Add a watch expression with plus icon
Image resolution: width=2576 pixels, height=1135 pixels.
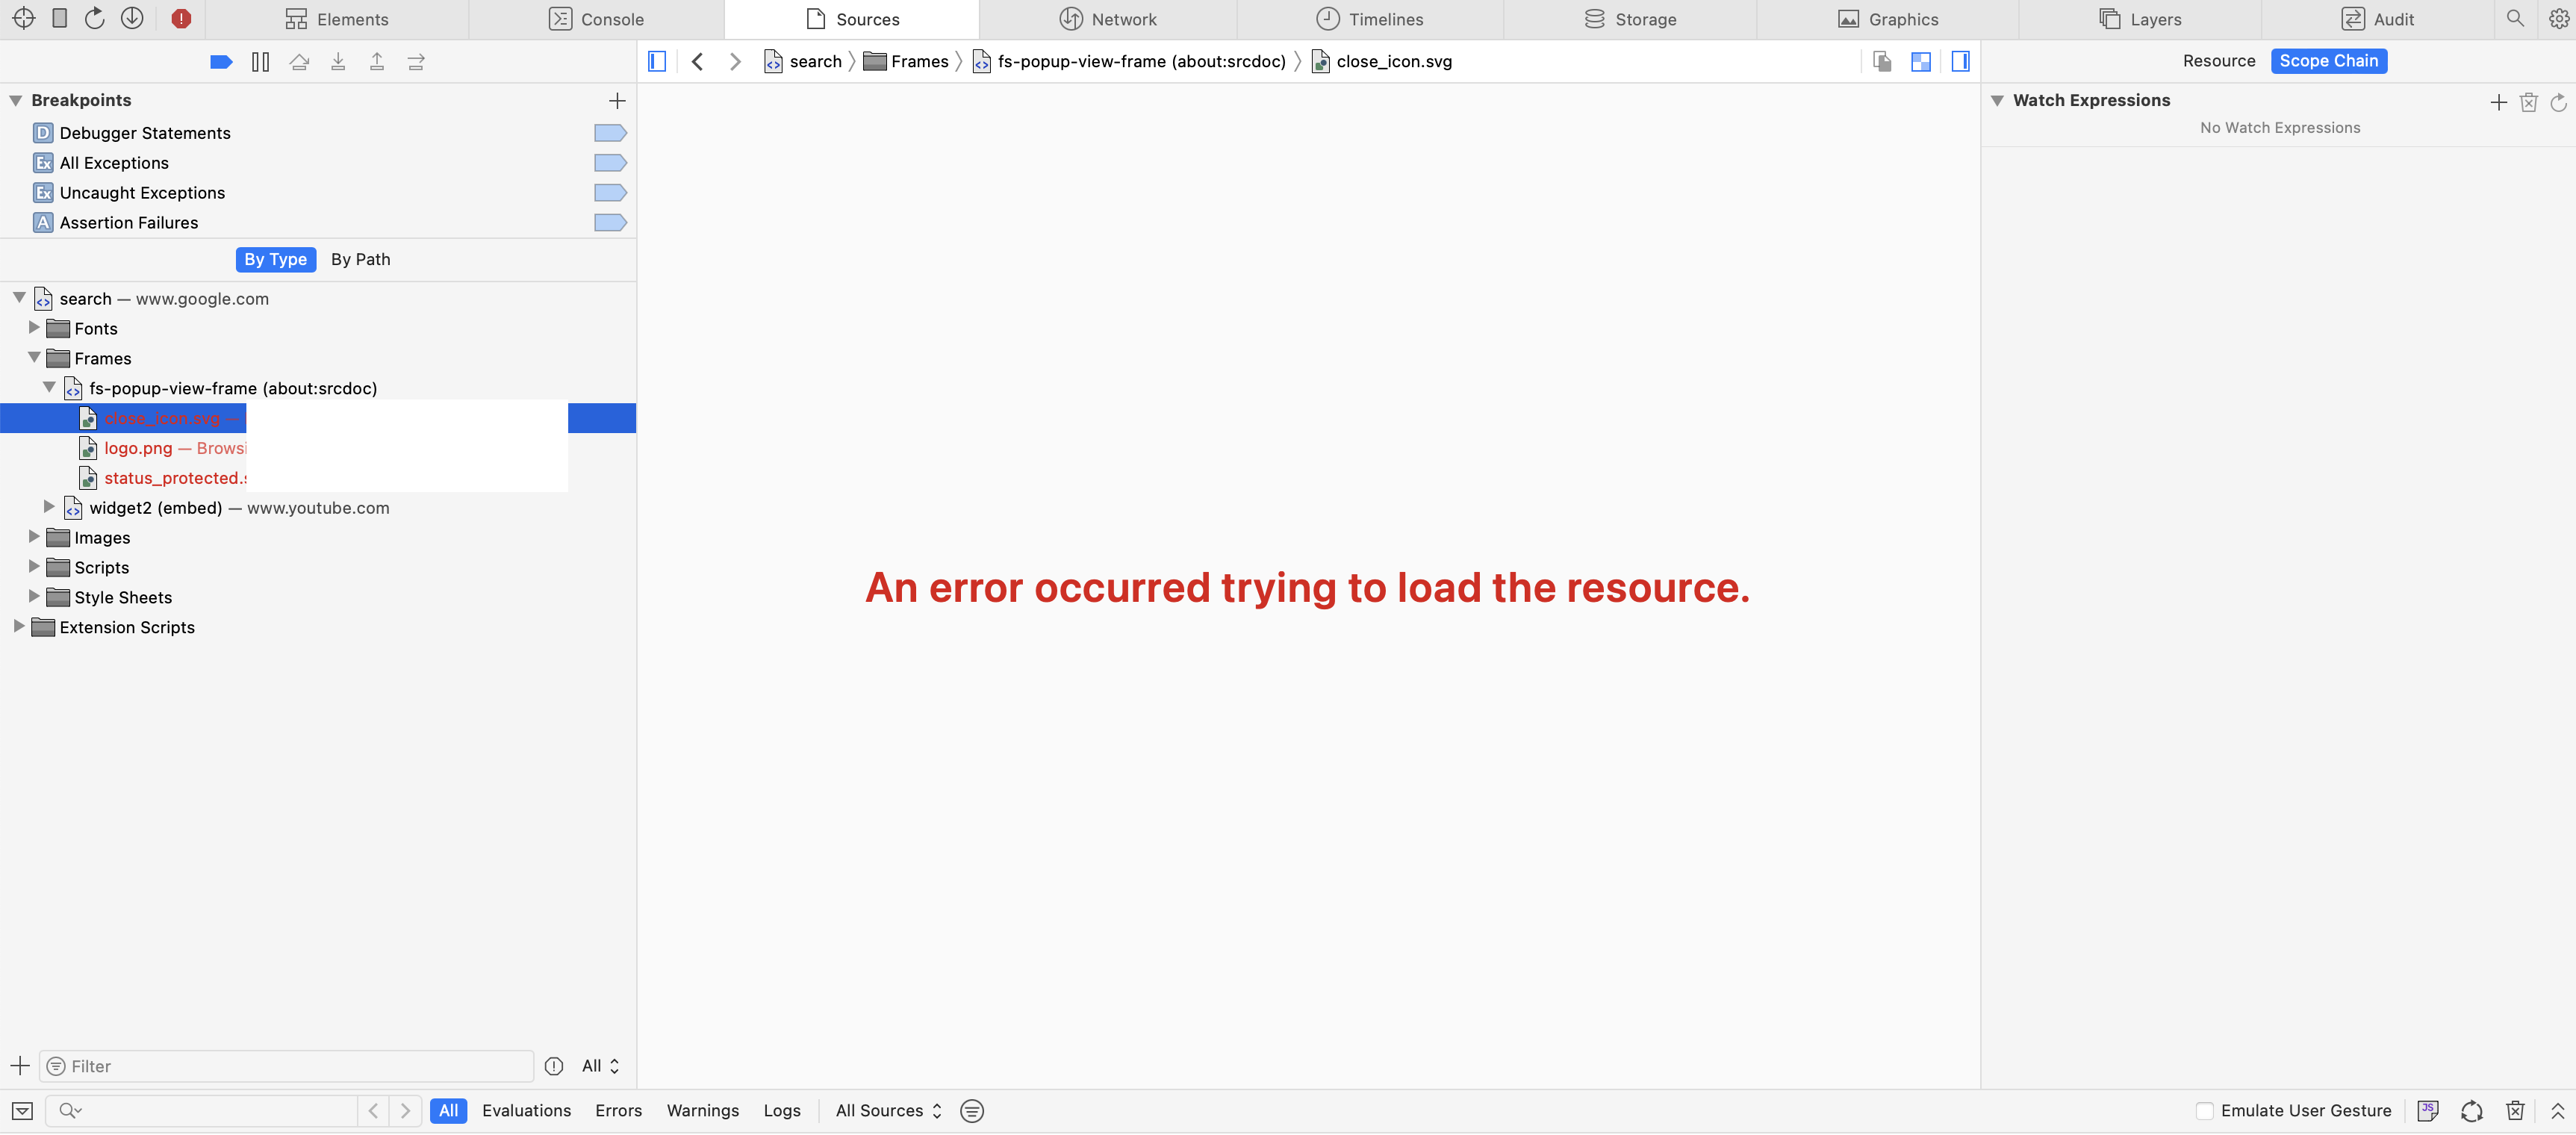tap(2498, 102)
